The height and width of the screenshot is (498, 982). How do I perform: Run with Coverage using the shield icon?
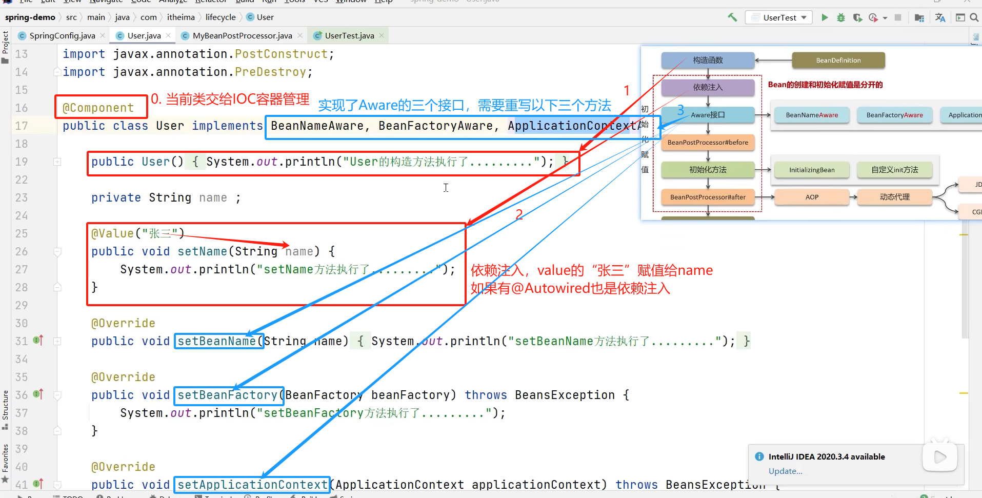coord(857,17)
